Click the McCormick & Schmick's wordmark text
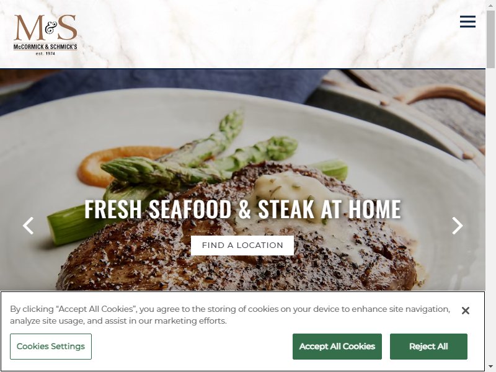496x372 pixels. (45, 47)
